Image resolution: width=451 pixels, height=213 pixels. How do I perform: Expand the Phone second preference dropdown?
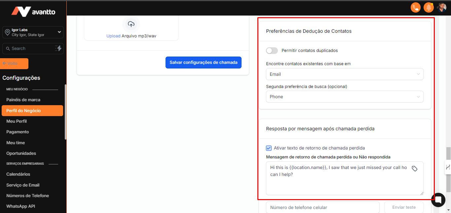[x=344, y=97]
